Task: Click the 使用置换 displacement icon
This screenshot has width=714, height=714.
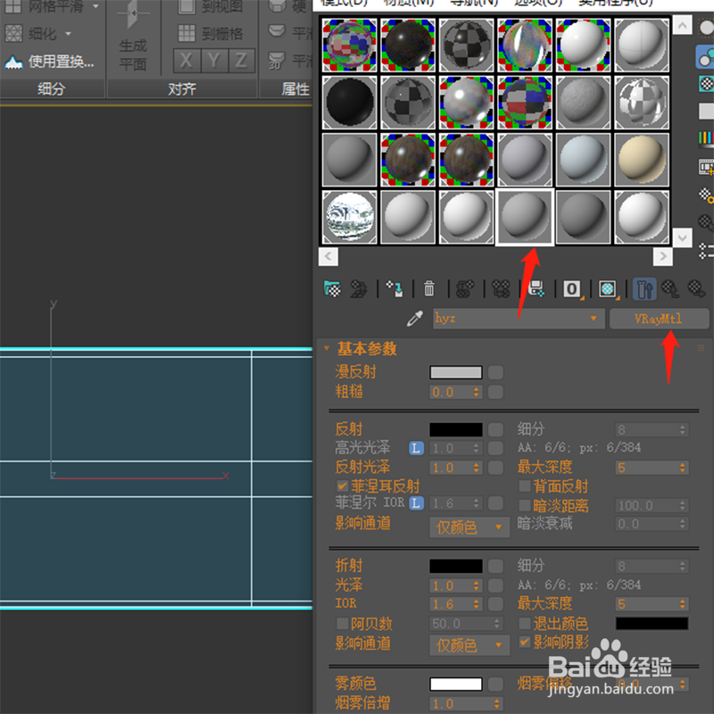Action: click(x=13, y=62)
